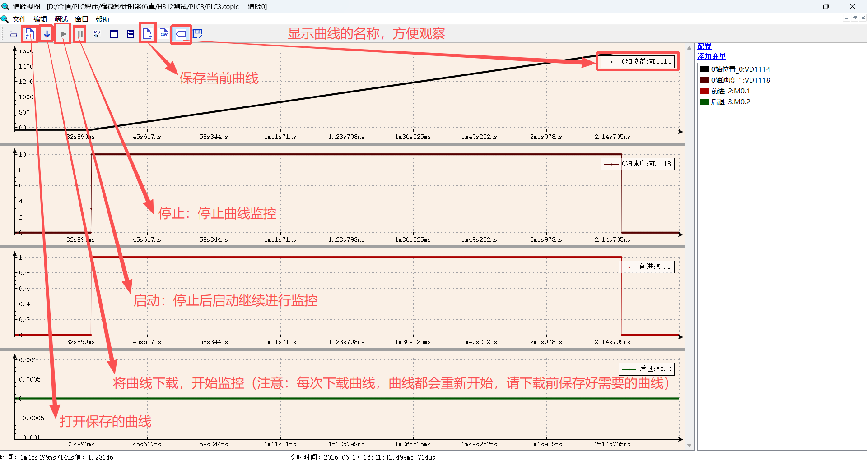Start curve monitoring with play icon
This screenshot has height=460, width=867.
(x=63, y=34)
